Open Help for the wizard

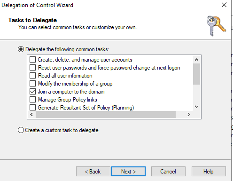(209, 172)
